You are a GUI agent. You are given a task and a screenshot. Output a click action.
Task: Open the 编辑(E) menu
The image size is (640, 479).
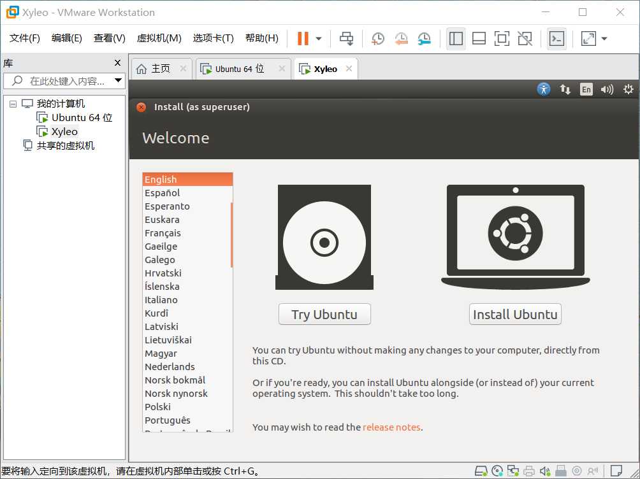[66, 38]
